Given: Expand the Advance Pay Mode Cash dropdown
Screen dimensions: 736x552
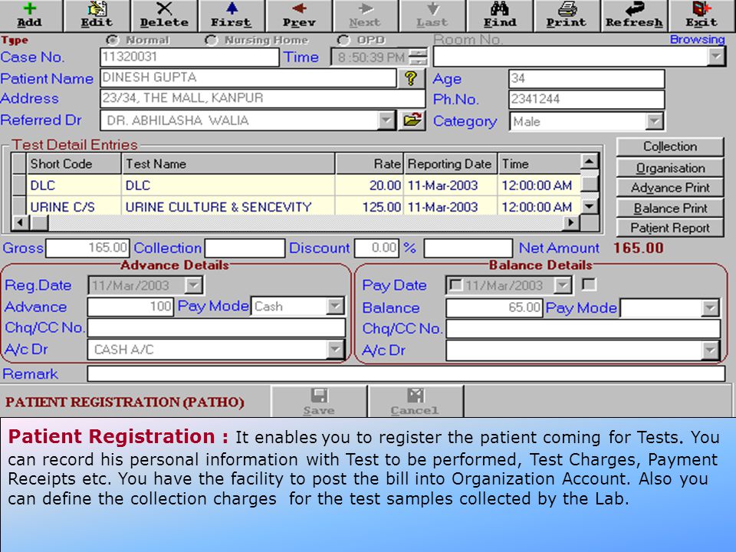Looking at the screenshot, I should [x=335, y=307].
